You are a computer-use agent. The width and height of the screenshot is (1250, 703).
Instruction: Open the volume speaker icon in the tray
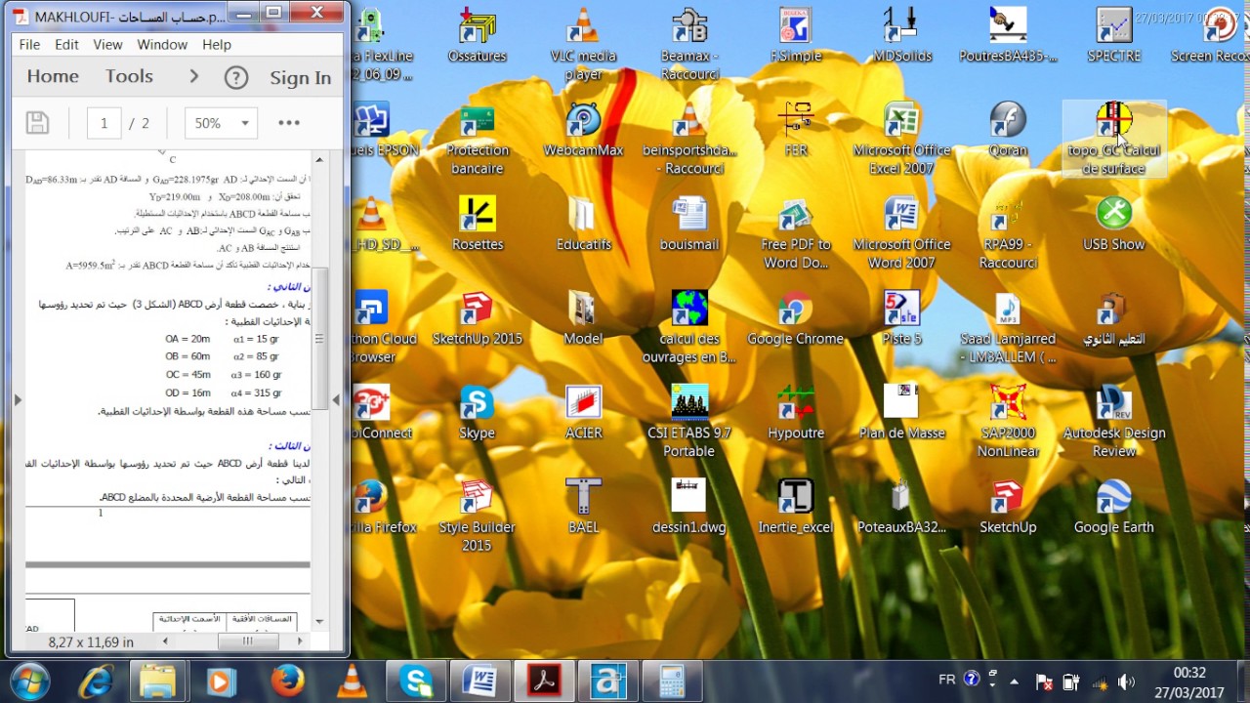pos(1126,682)
